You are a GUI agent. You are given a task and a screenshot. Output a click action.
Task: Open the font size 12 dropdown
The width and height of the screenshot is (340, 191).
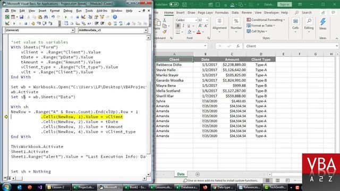207,20
